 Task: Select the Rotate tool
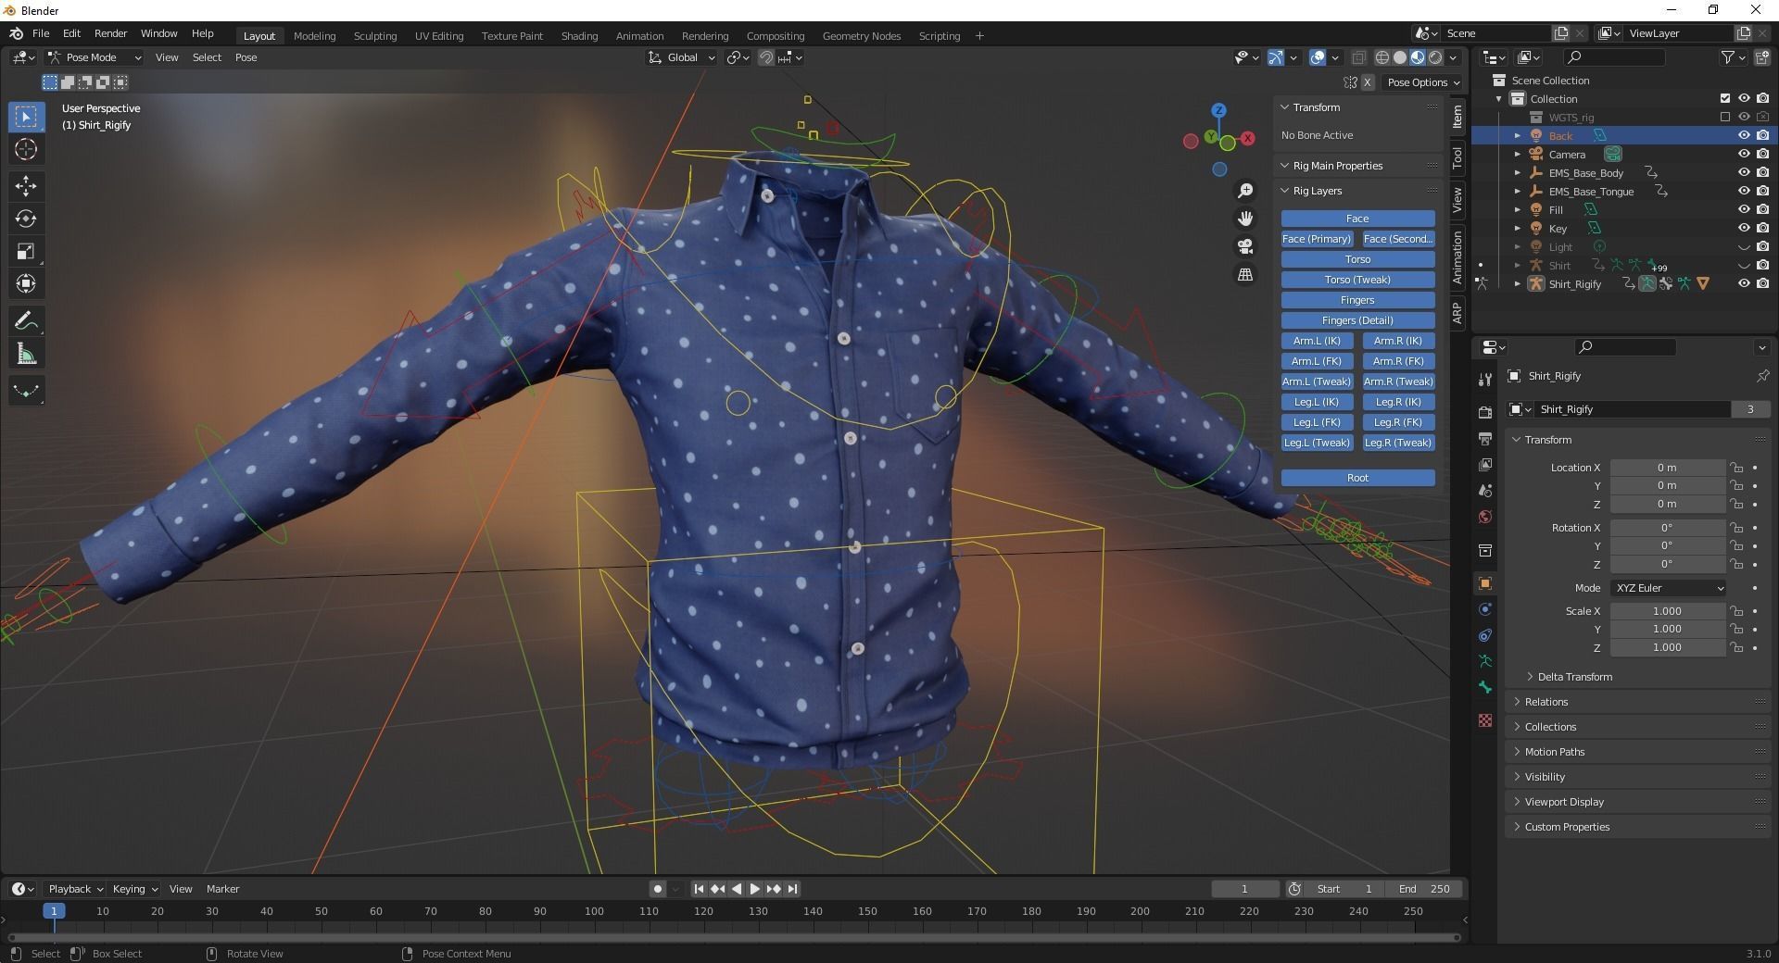click(26, 219)
